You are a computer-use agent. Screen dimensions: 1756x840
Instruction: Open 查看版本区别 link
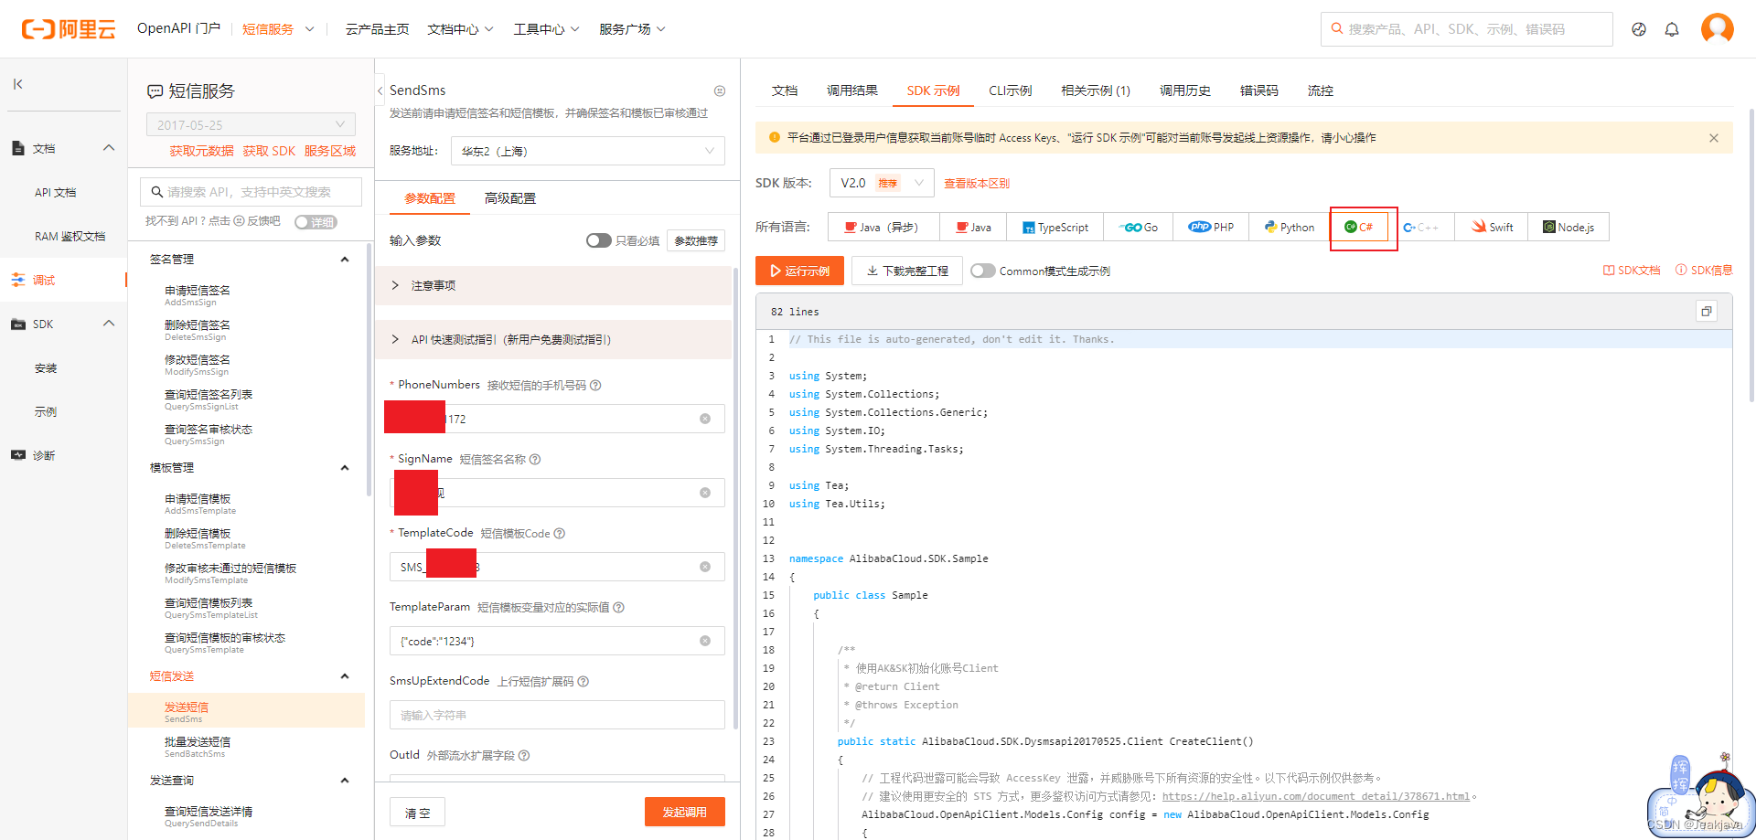[x=977, y=184]
